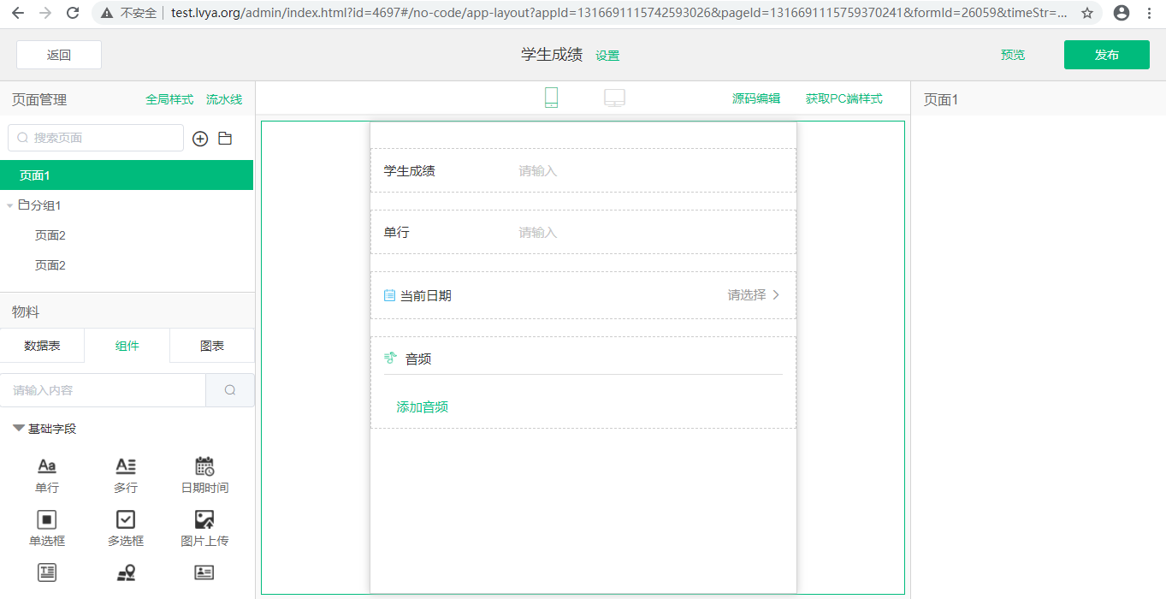Add a new page with plus icon

coord(200,139)
